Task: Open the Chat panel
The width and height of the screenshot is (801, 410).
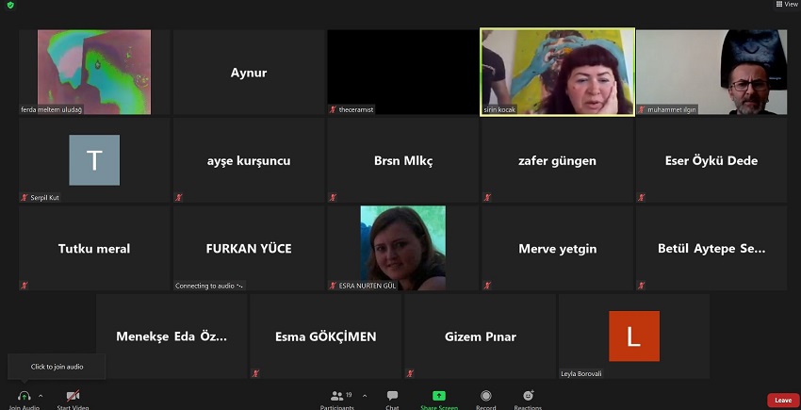Action: tap(392, 396)
